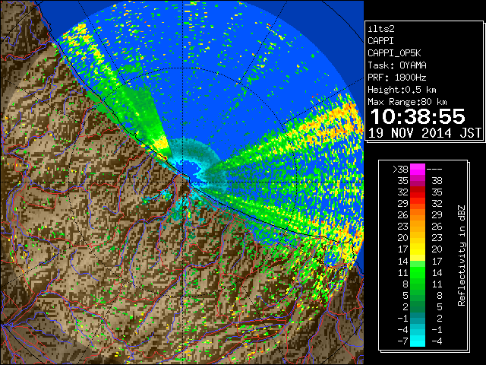This screenshot has width=486, height=365.
Task: Pick the dark red 32–35 dBZ band
Action: pos(418,192)
